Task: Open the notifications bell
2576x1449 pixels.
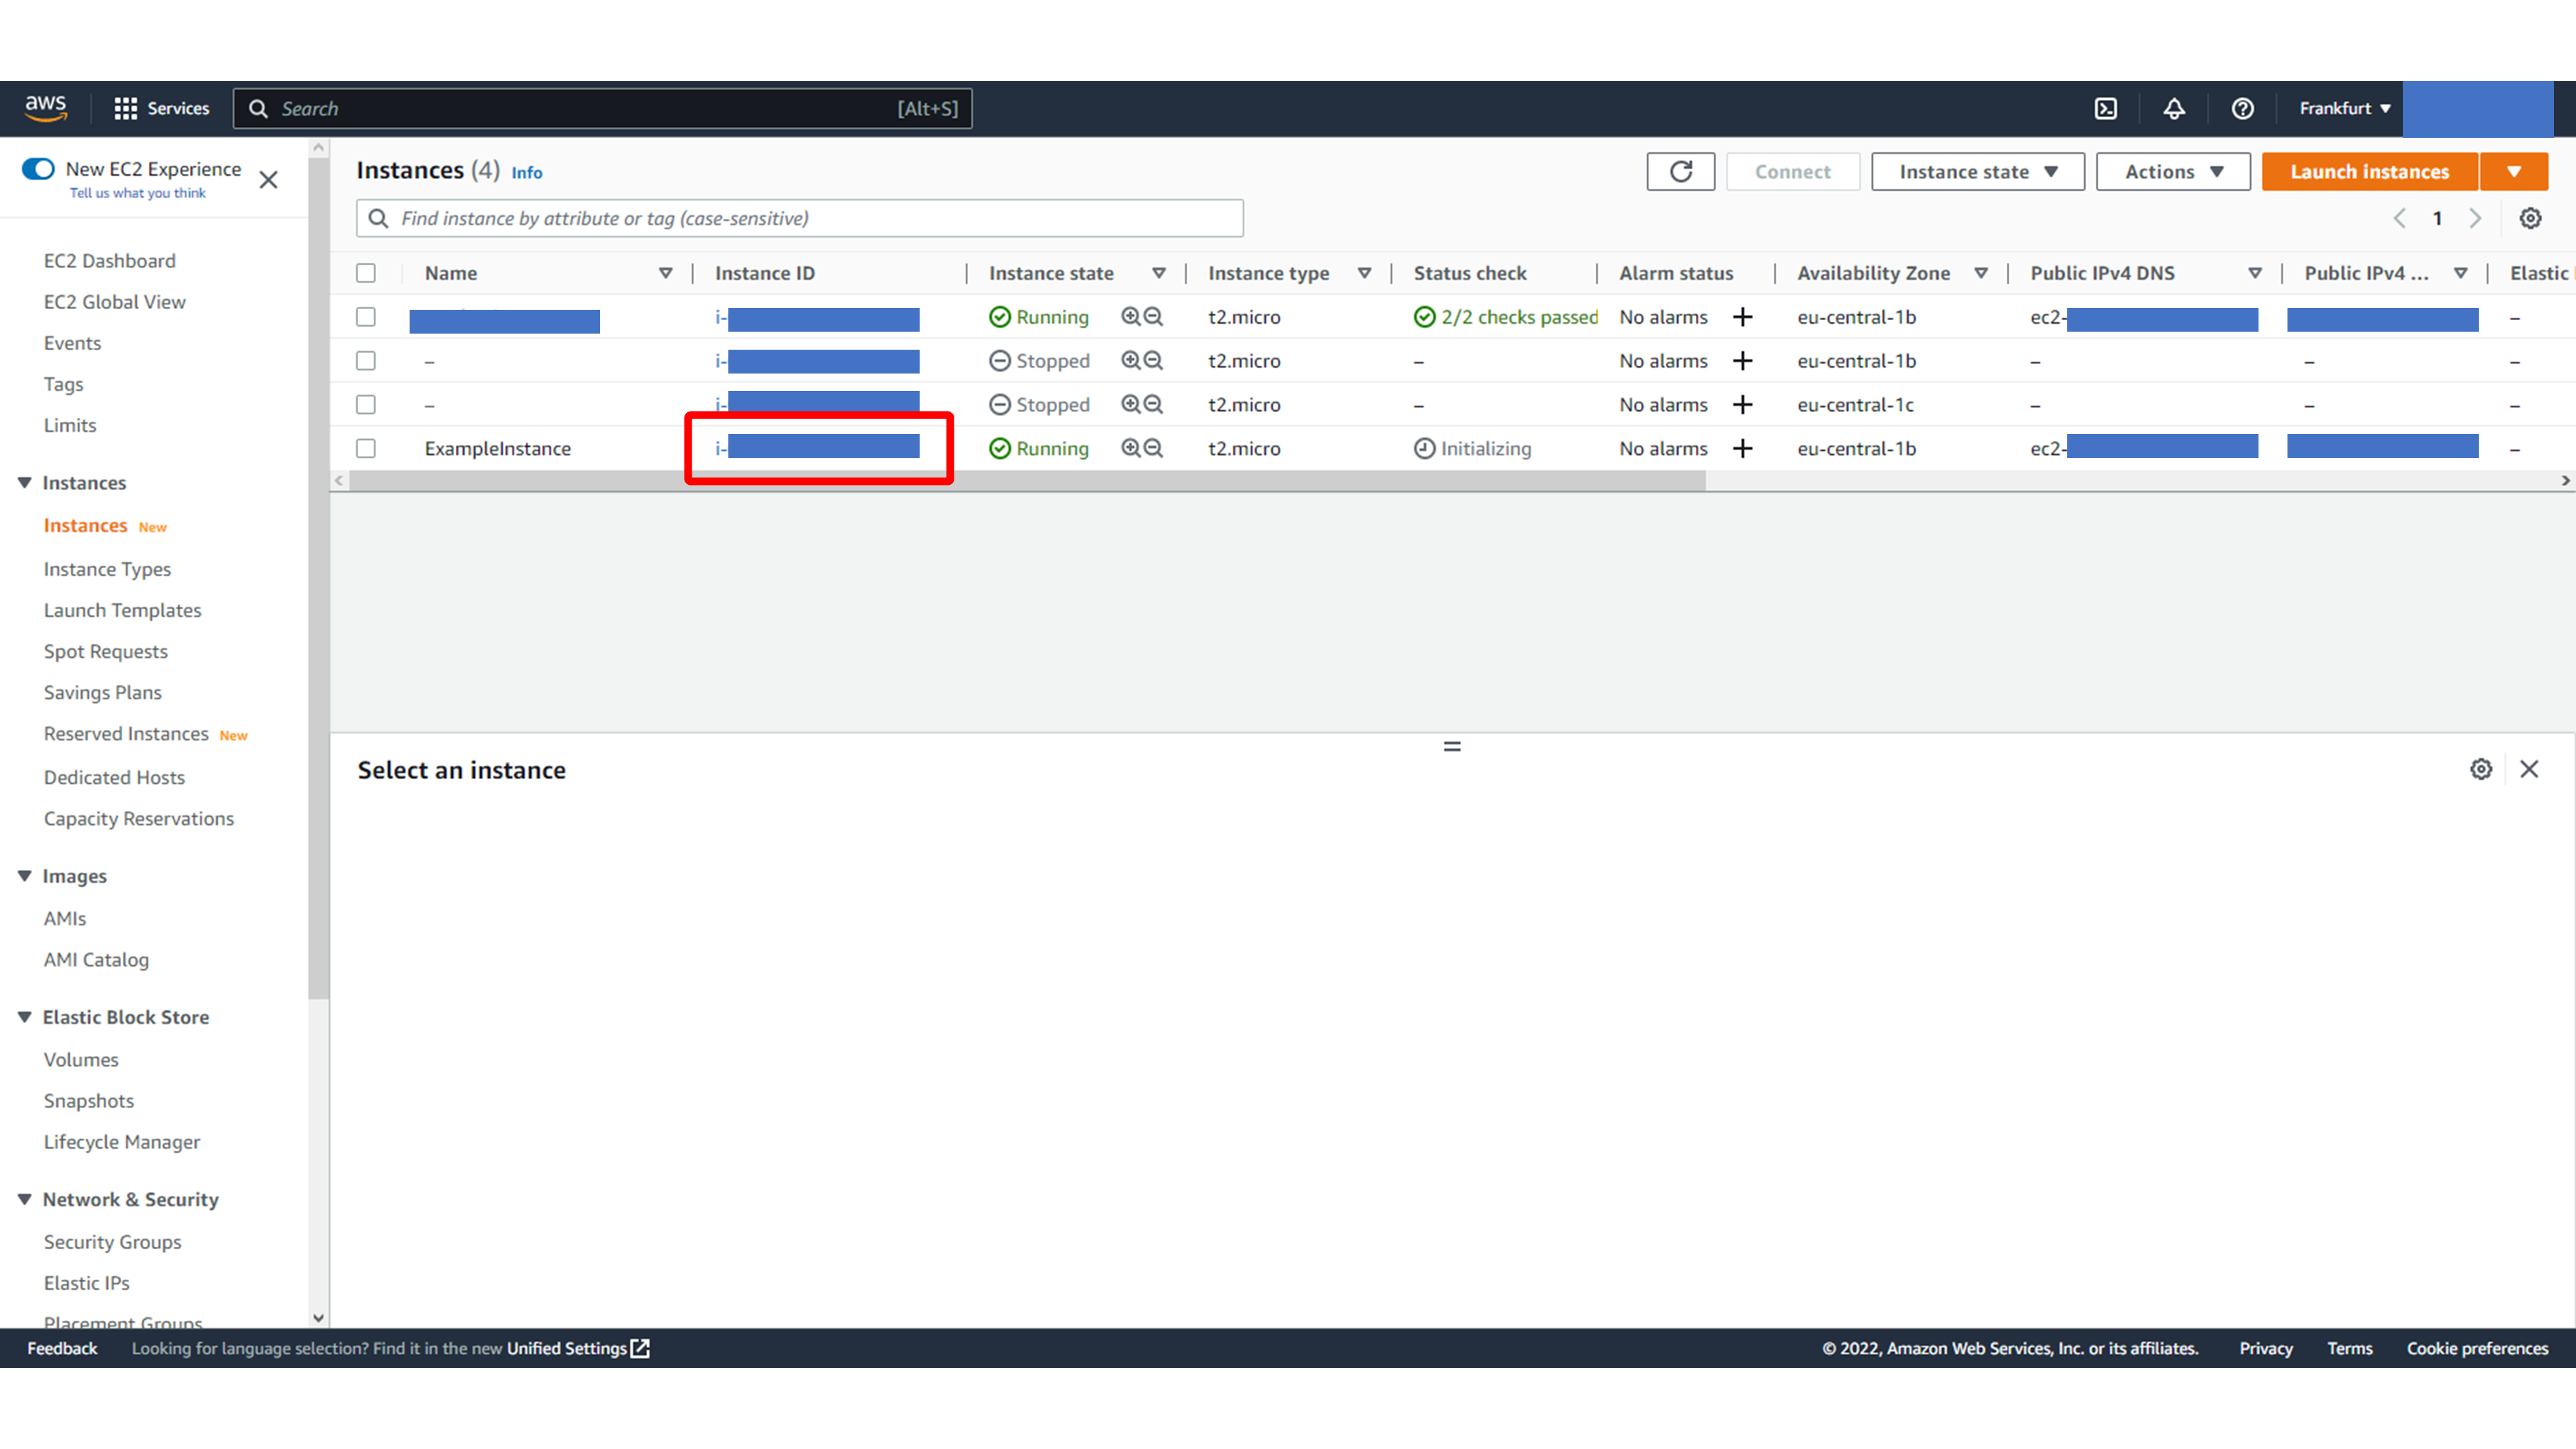Action: [2174, 108]
